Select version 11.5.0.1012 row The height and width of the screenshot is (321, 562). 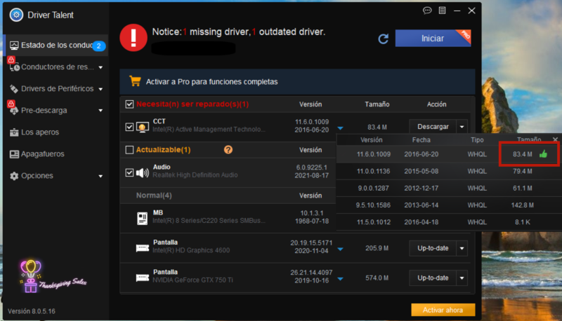(x=447, y=222)
